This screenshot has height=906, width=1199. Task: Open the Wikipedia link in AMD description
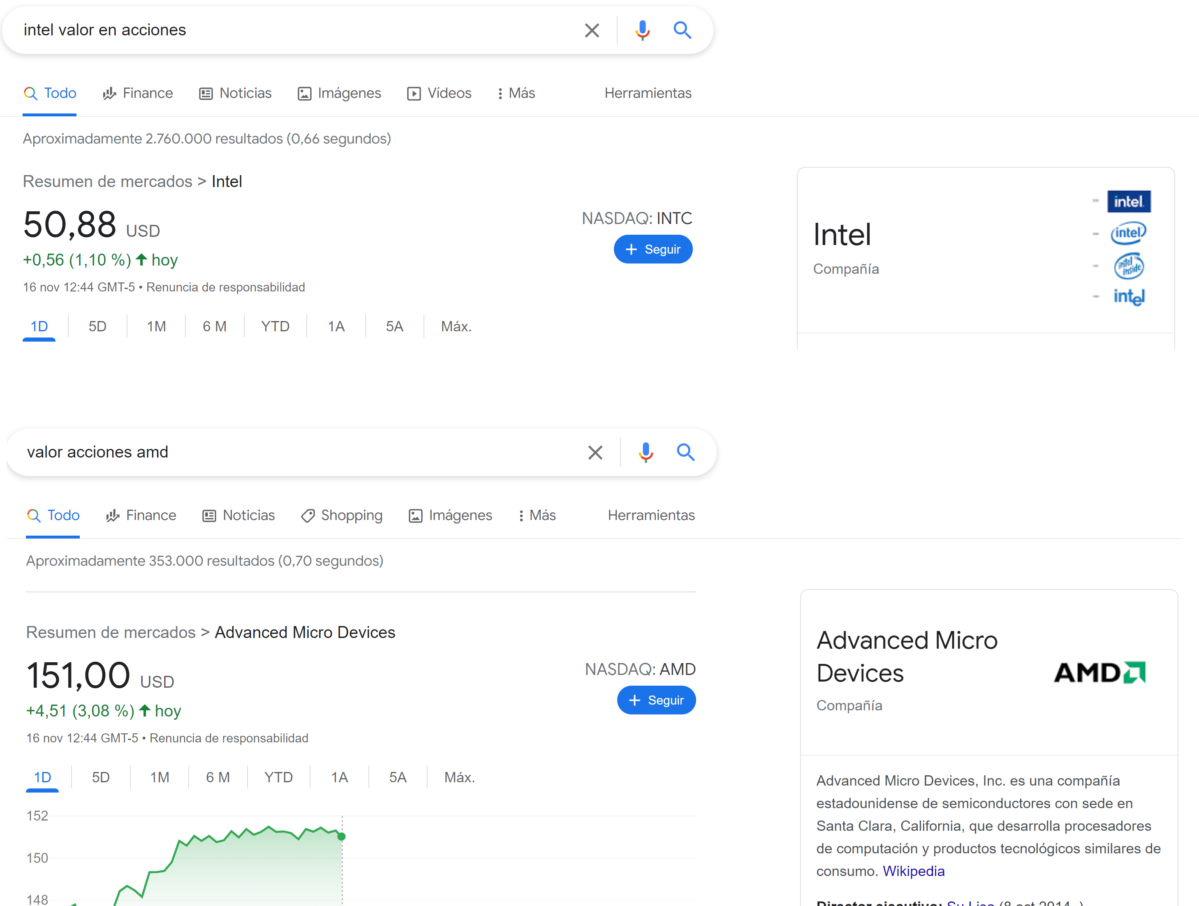[x=913, y=871]
